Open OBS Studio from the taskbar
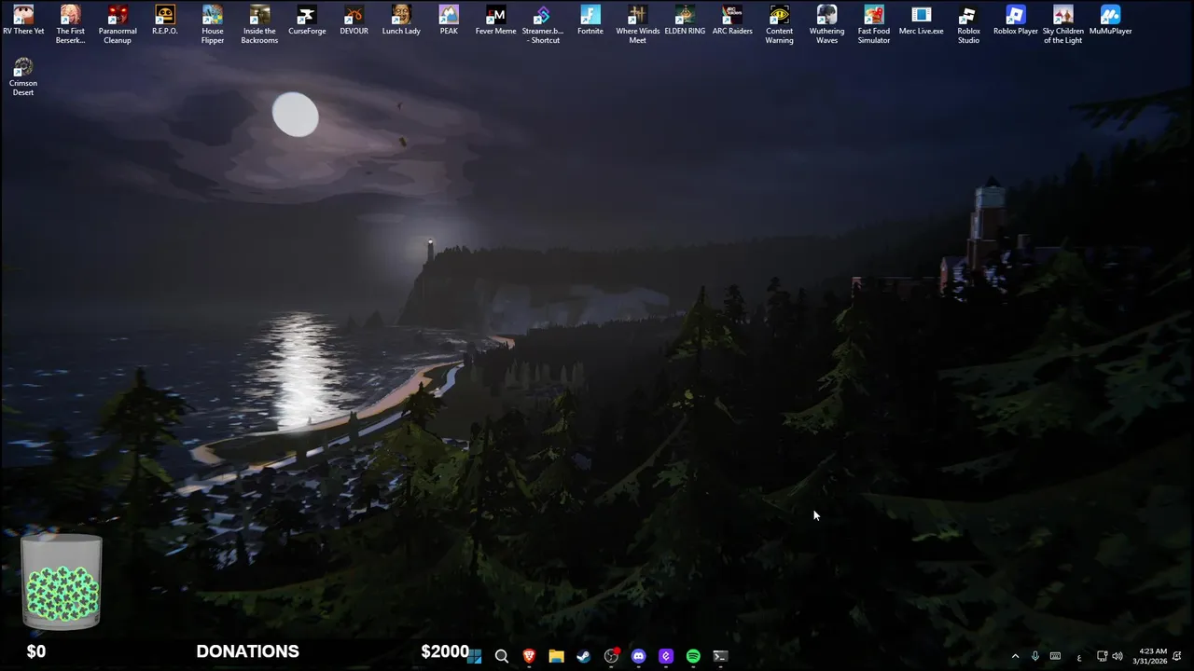Image resolution: width=1194 pixels, height=671 pixels. coord(611,656)
